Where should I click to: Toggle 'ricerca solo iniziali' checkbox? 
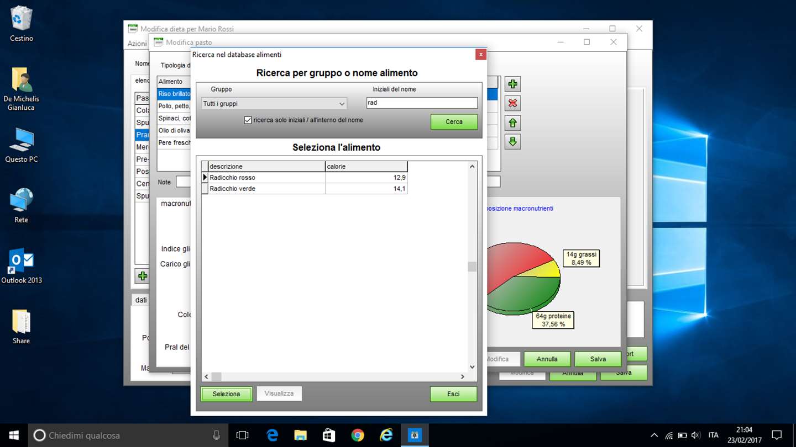click(x=248, y=120)
